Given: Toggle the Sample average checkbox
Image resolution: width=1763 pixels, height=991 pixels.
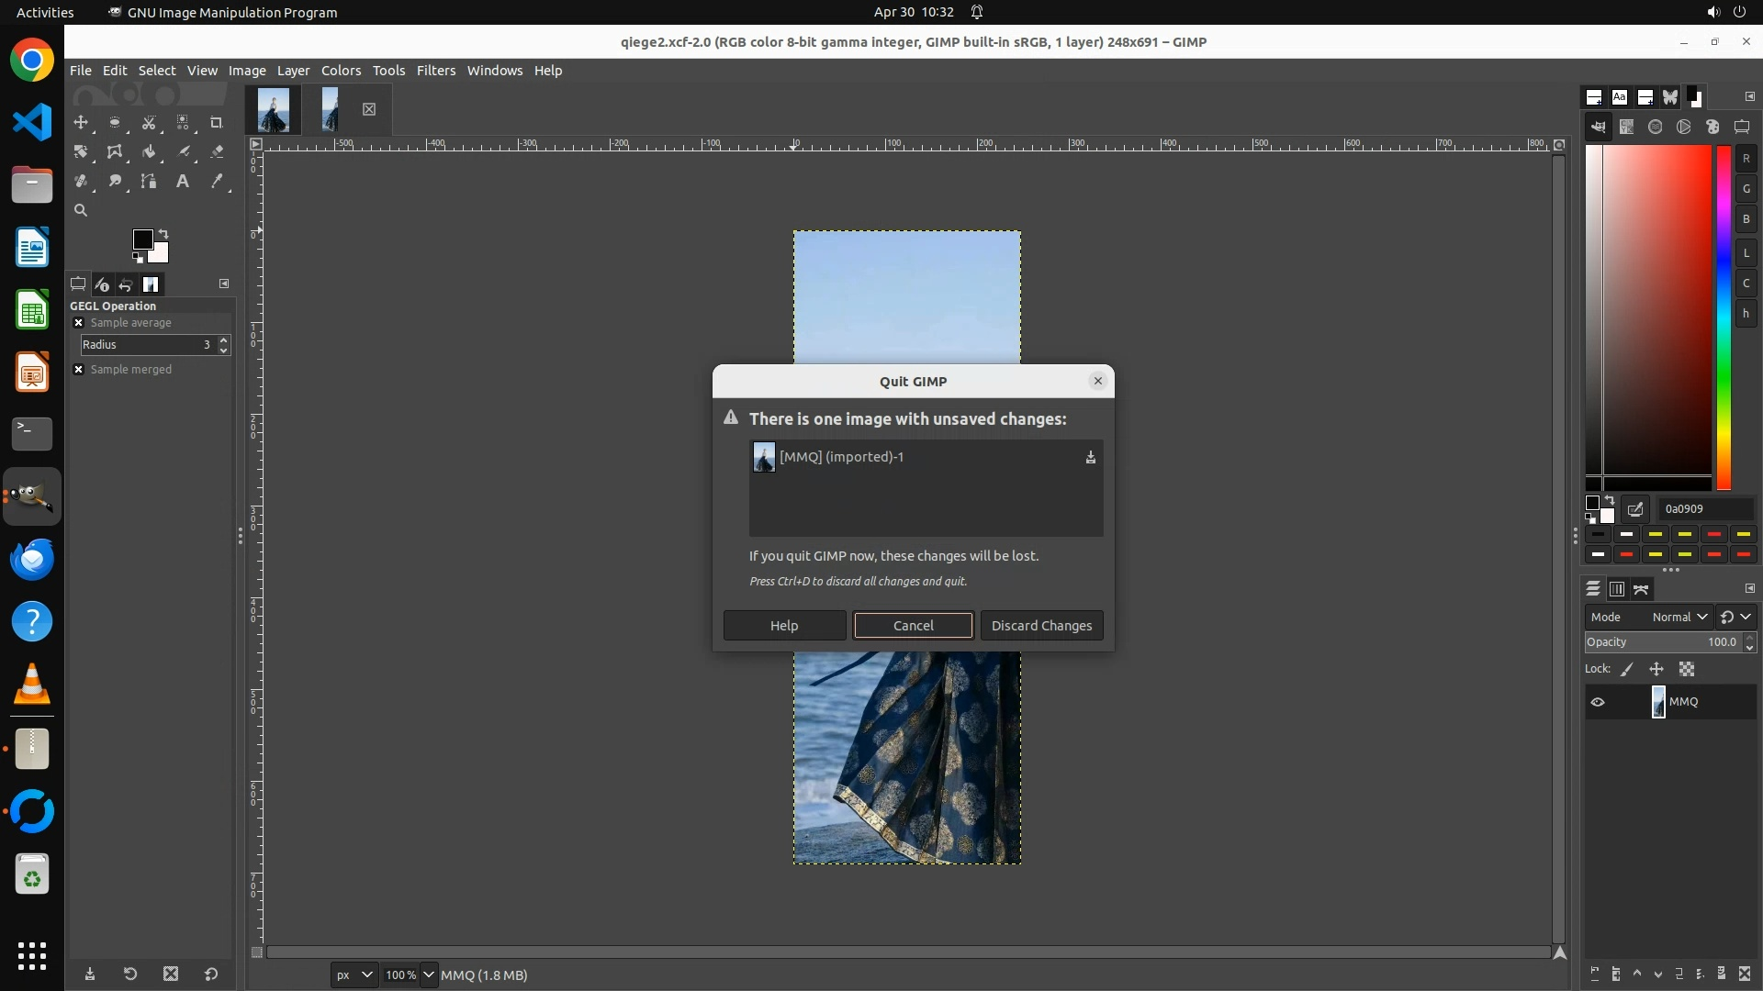Looking at the screenshot, I should [79, 323].
